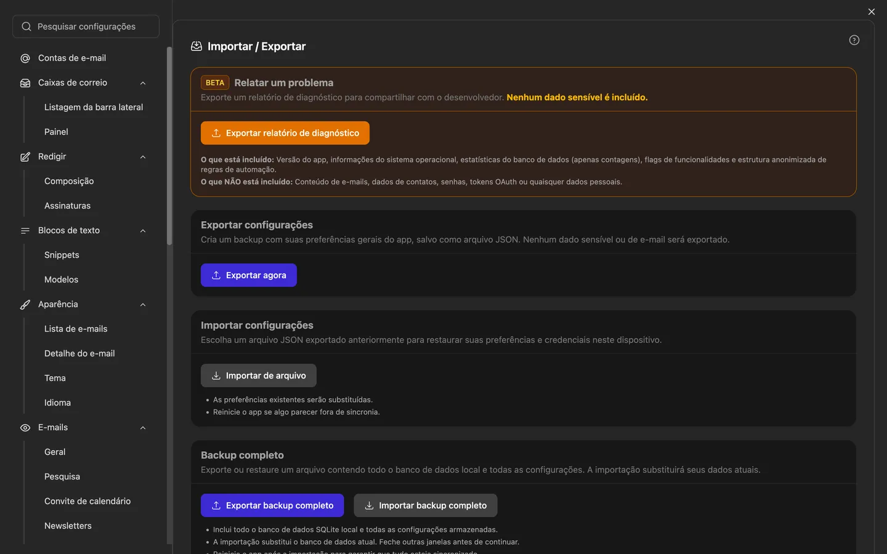Click the search magnifier icon
Screen dimensions: 887x554
coord(26,26)
